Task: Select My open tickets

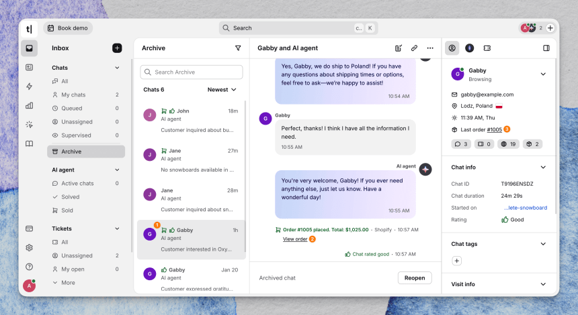Action: click(86, 269)
